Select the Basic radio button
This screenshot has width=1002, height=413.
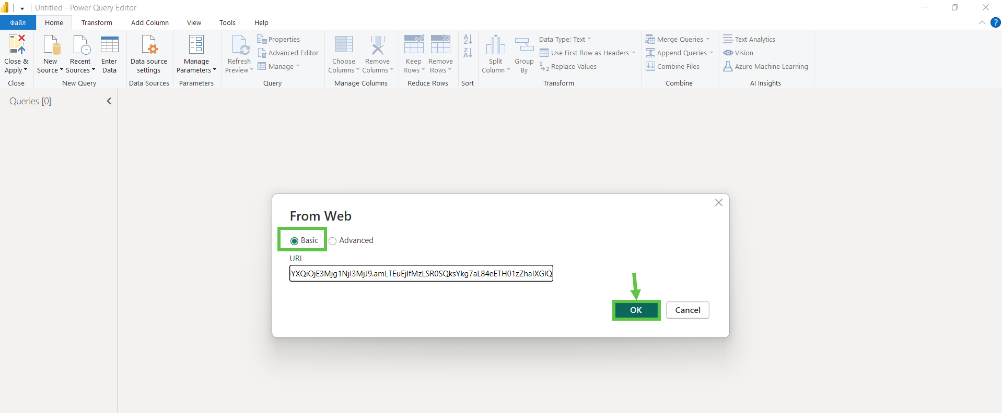[295, 241]
